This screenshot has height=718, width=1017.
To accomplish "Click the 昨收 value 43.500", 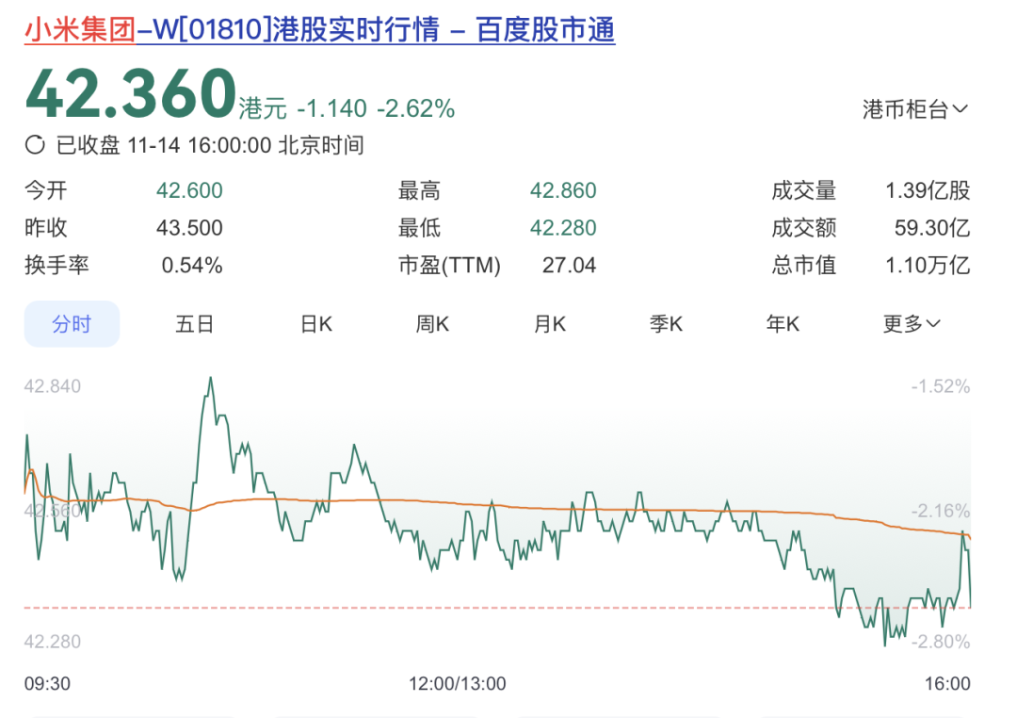I will pyautogui.click(x=189, y=228).
